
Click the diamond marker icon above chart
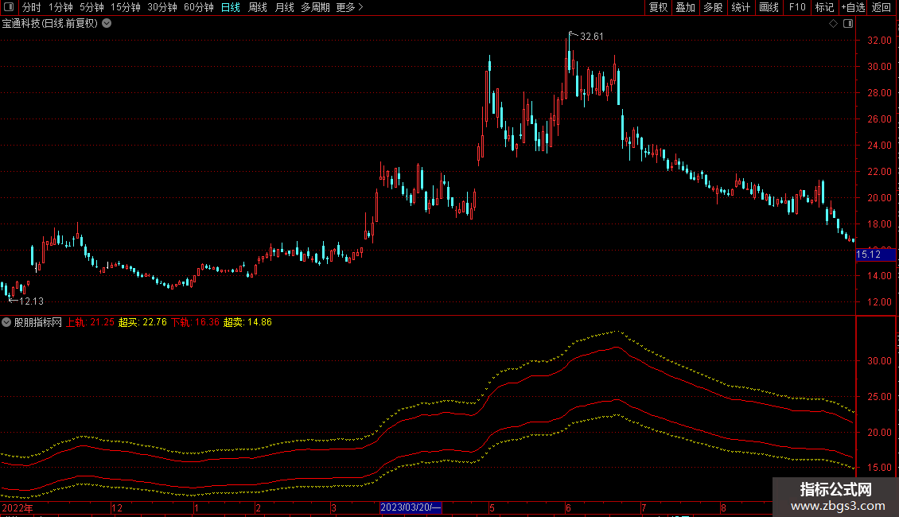(x=834, y=24)
